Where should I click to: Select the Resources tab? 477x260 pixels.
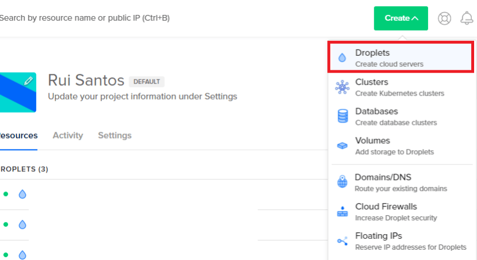tap(18, 136)
